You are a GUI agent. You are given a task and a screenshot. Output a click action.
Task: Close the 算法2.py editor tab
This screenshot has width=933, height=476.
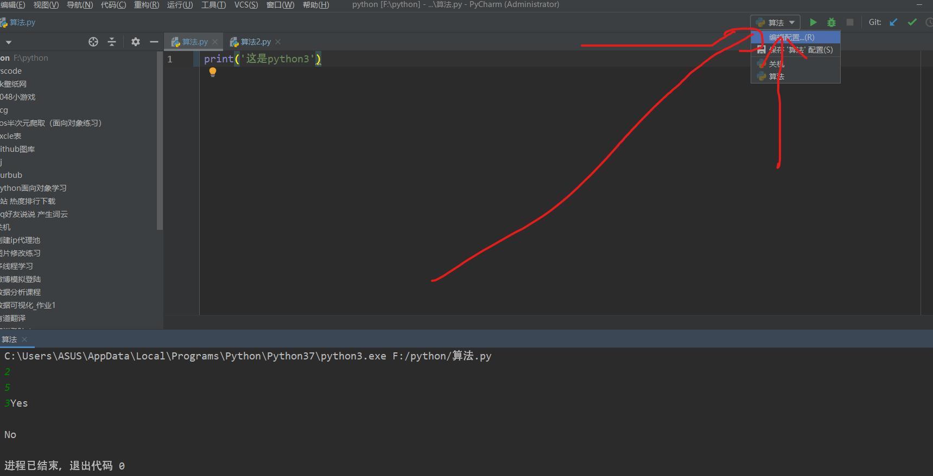click(278, 42)
